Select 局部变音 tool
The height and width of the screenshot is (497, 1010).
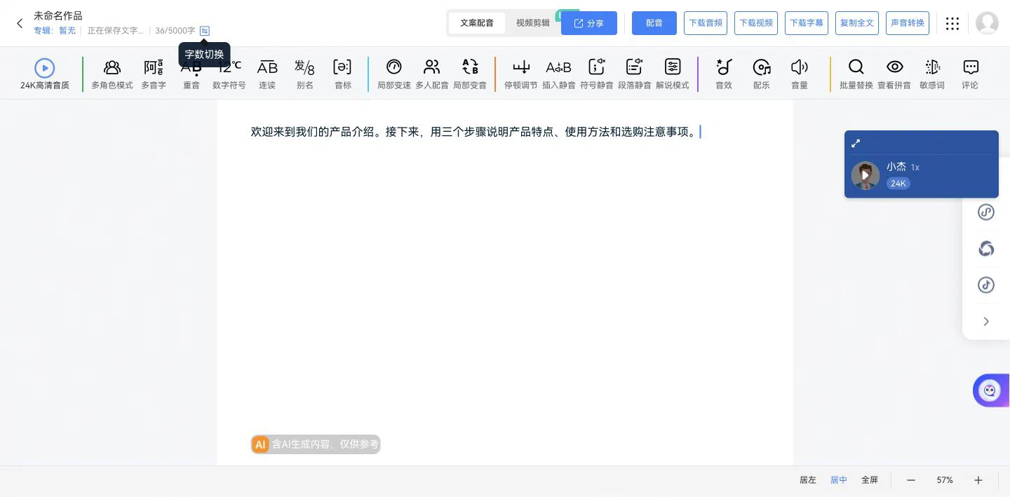470,74
